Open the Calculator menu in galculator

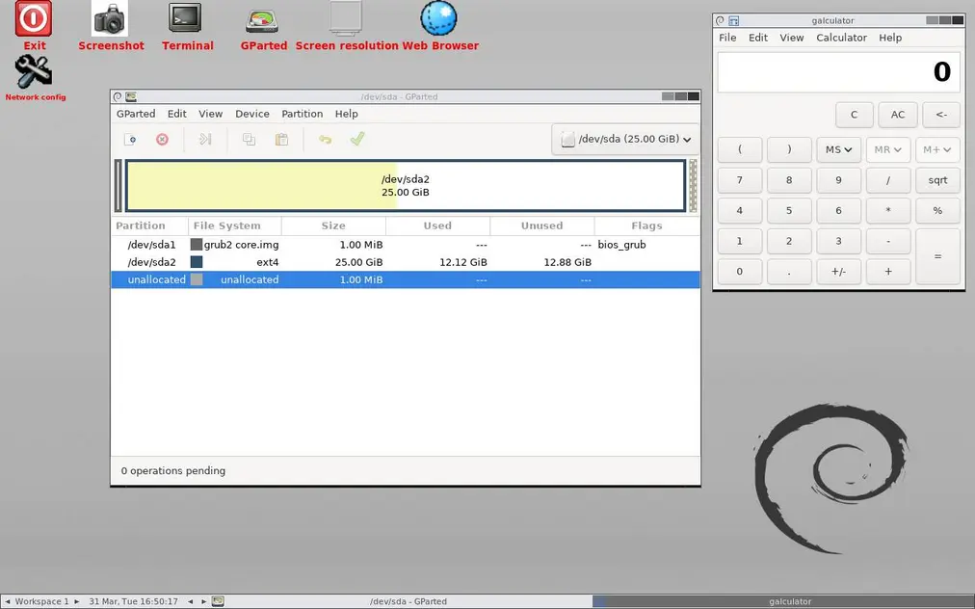[x=841, y=38]
